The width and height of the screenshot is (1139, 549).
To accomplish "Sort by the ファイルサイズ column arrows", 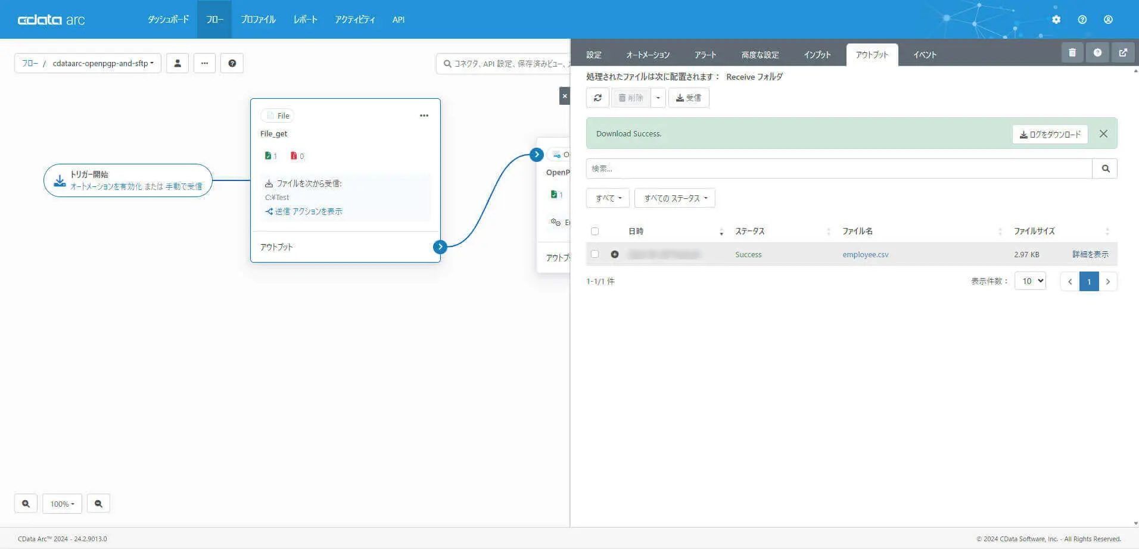I will click(x=1107, y=232).
